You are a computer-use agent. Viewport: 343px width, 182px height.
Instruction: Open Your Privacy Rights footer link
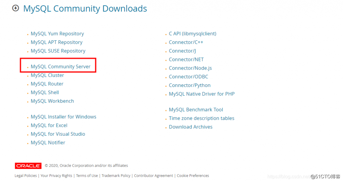[56, 176]
